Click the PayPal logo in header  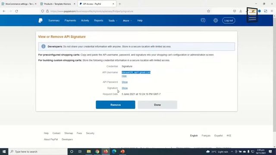(41, 21)
